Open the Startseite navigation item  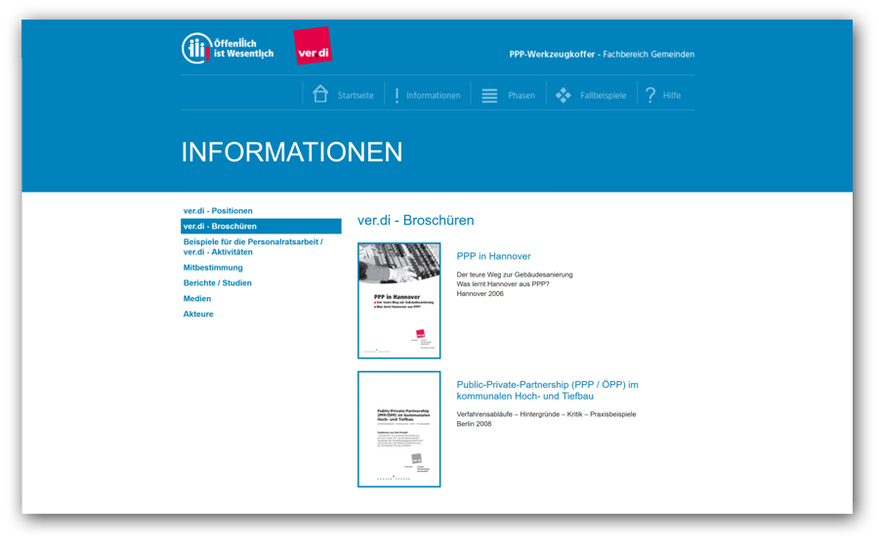coord(356,96)
